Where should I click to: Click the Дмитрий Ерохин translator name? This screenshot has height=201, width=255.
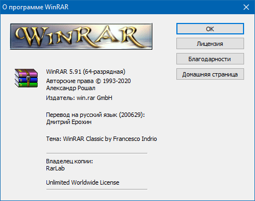[x=69, y=122]
